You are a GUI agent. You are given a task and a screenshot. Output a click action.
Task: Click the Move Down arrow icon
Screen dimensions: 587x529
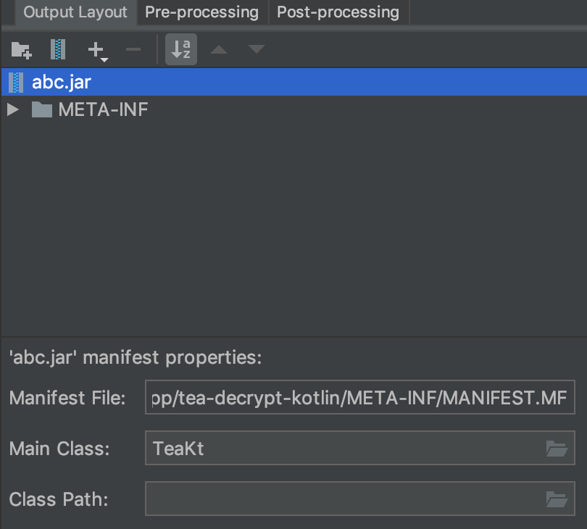pyautogui.click(x=257, y=50)
